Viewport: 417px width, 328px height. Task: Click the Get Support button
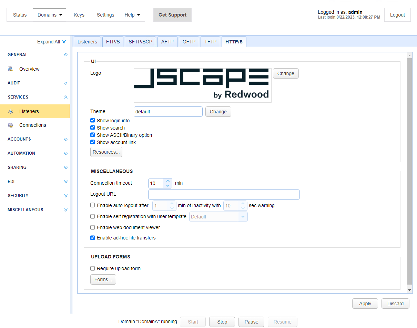[x=172, y=15]
